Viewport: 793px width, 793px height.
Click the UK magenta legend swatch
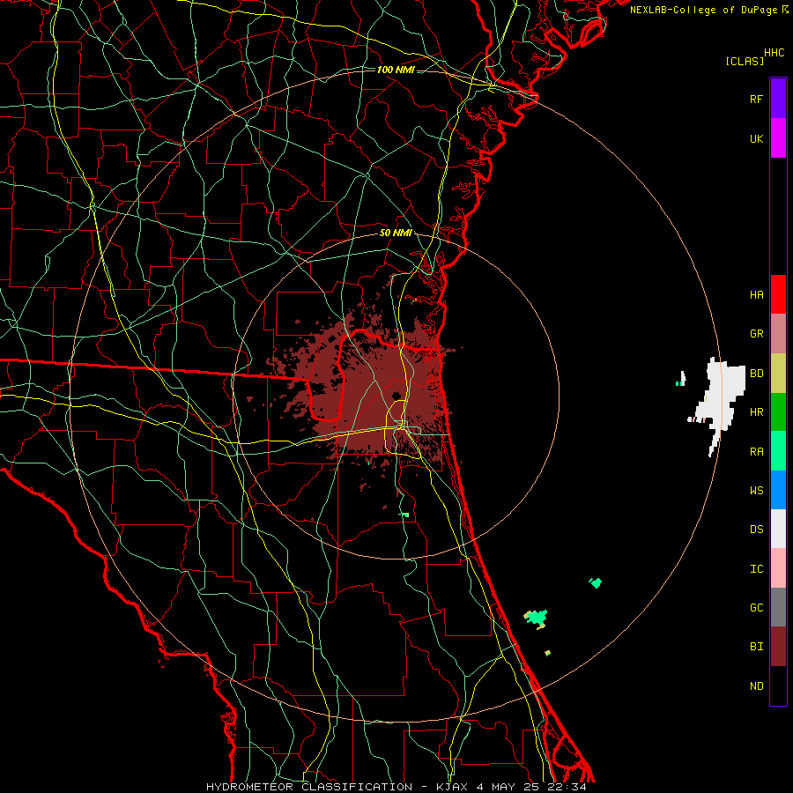coord(778,138)
